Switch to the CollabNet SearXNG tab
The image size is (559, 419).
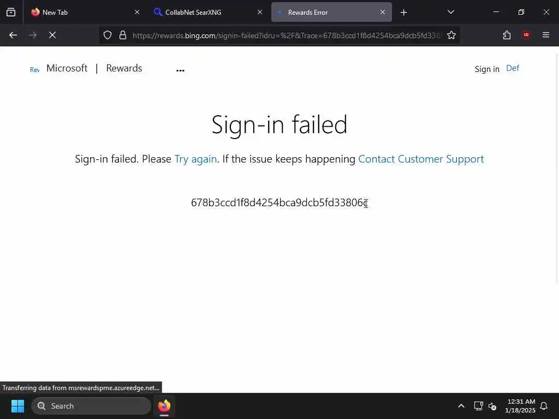(x=207, y=12)
